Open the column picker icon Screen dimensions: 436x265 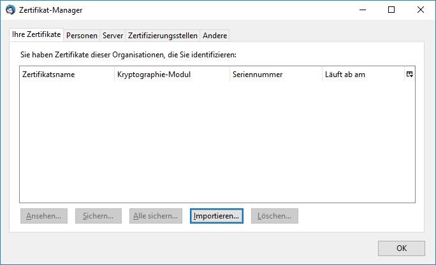click(409, 74)
